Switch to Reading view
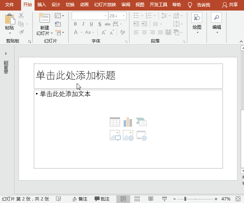The width and height of the screenshot is (244, 203). point(151,199)
